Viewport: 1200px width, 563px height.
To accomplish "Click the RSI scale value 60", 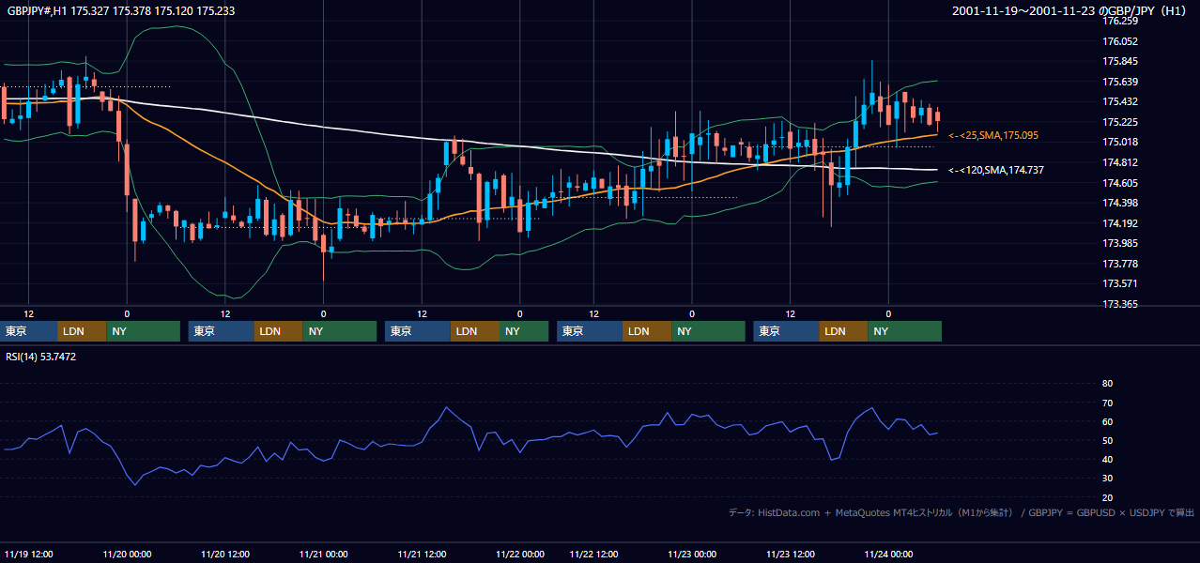I will pyautogui.click(x=1107, y=421).
